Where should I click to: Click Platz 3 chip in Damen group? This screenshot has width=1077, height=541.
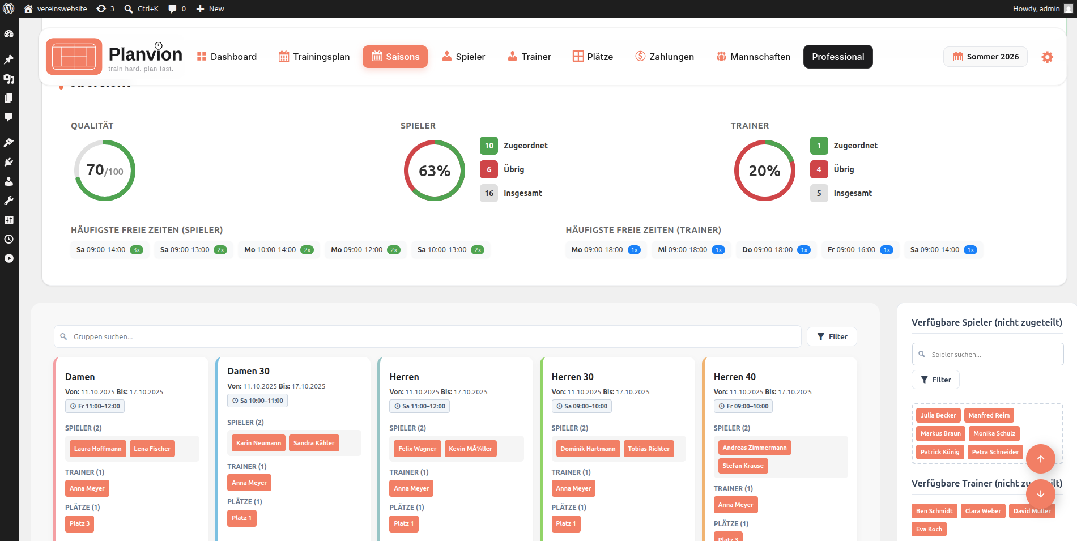tap(79, 523)
